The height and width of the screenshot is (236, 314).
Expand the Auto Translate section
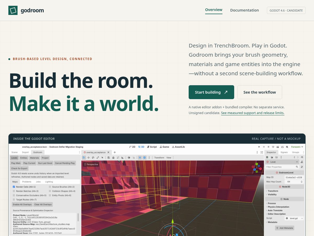(x=275, y=210)
